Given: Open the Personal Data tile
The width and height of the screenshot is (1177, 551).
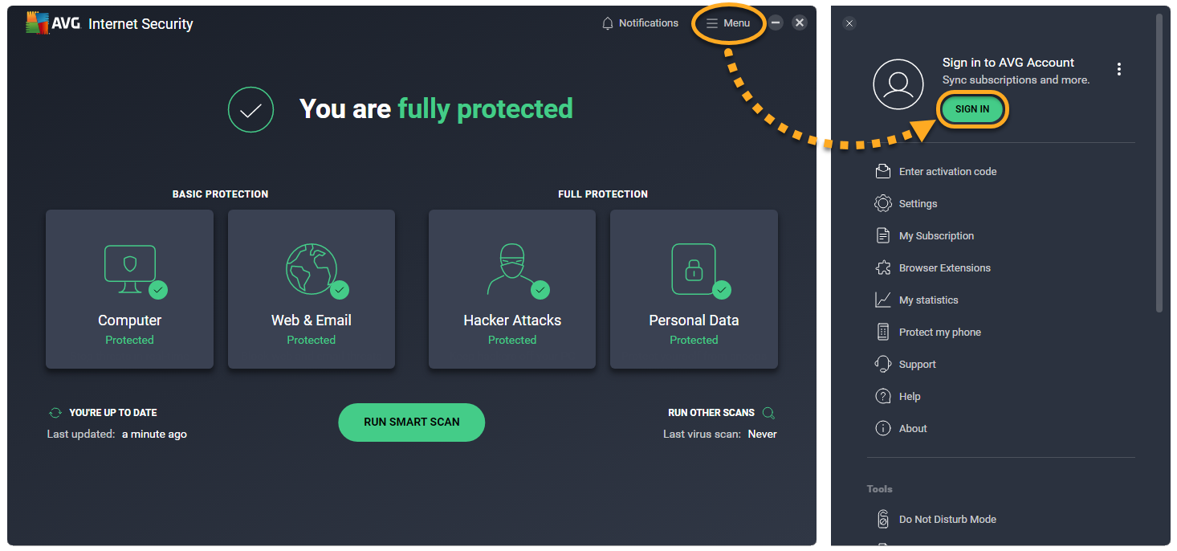Looking at the screenshot, I should pyautogui.click(x=694, y=289).
